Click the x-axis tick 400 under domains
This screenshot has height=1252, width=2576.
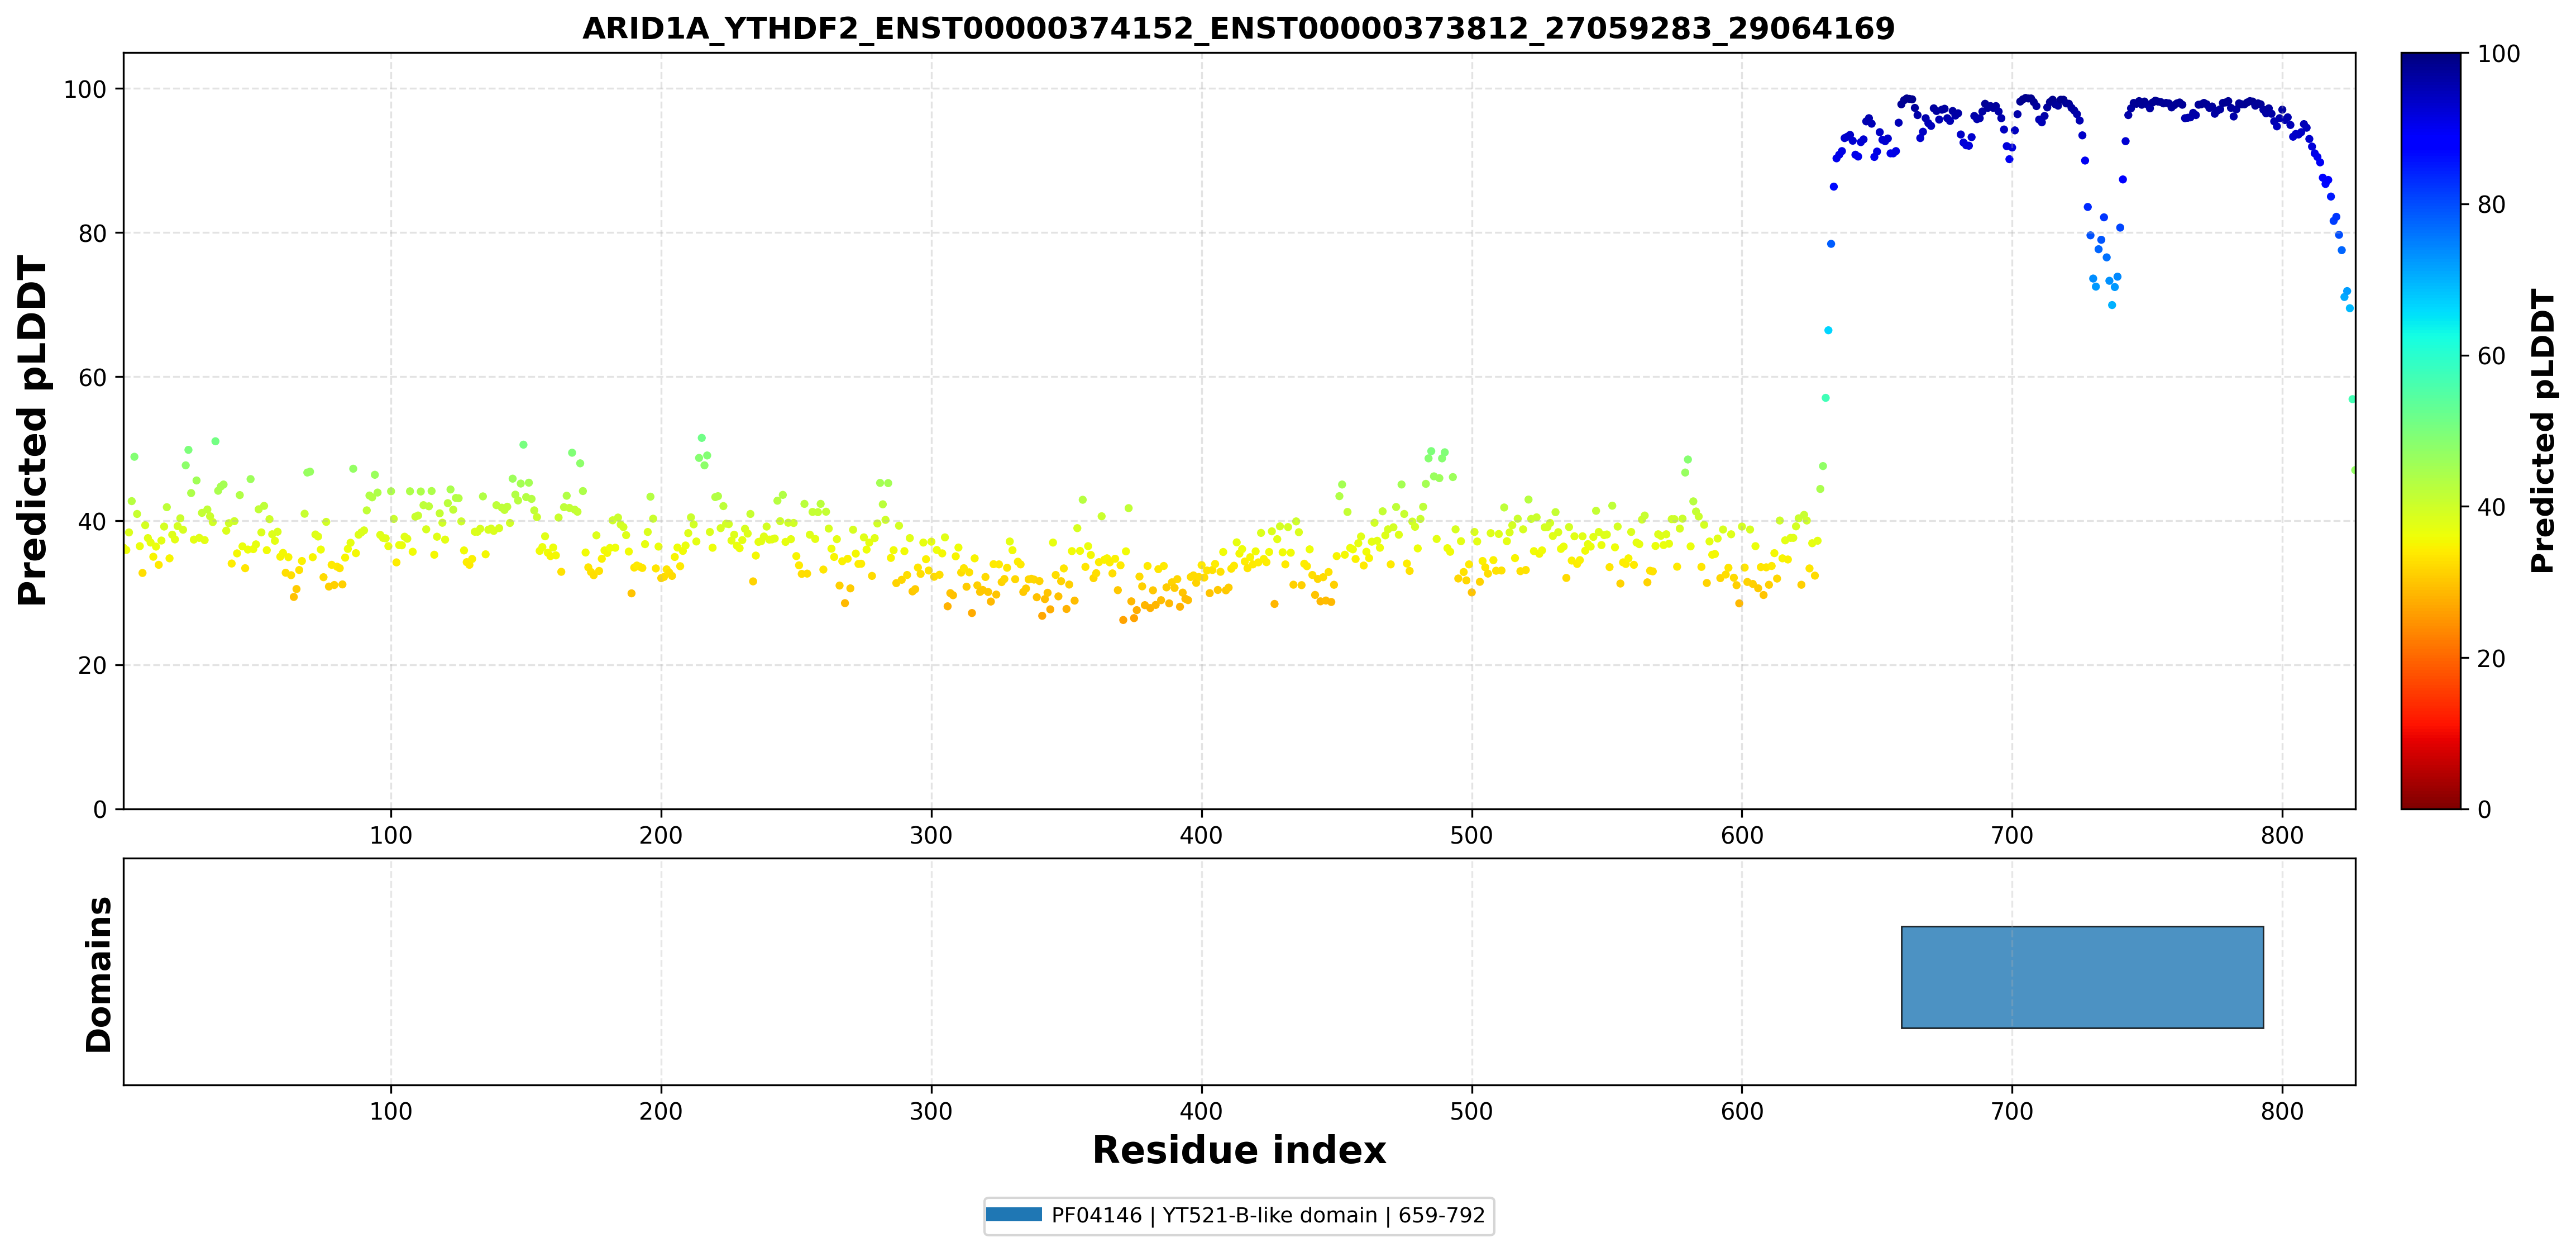[x=1201, y=1111]
